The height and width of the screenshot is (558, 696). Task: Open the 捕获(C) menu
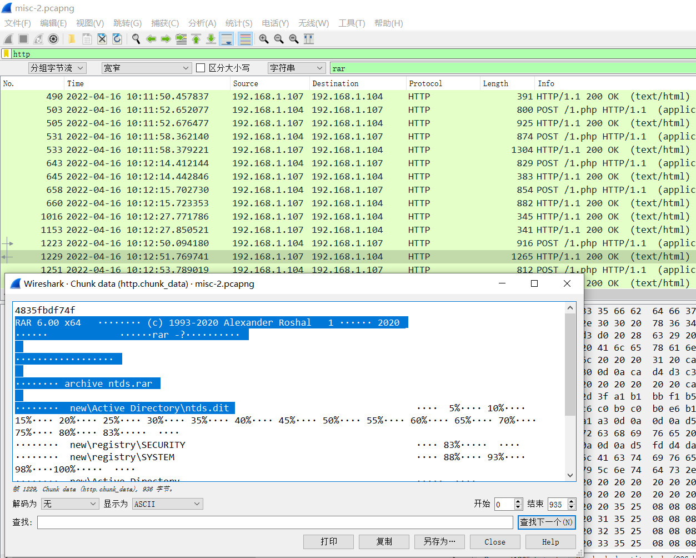(165, 23)
